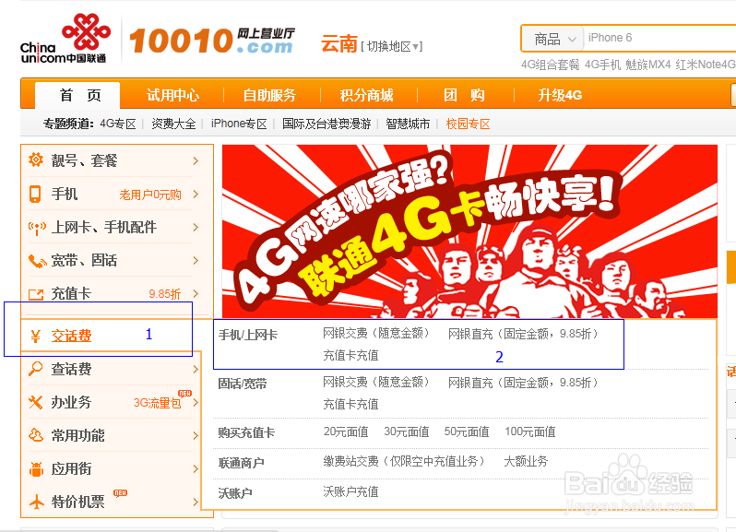736x532 pixels.
Task: Click the android icon beside 应用街
Action: (x=36, y=468)
